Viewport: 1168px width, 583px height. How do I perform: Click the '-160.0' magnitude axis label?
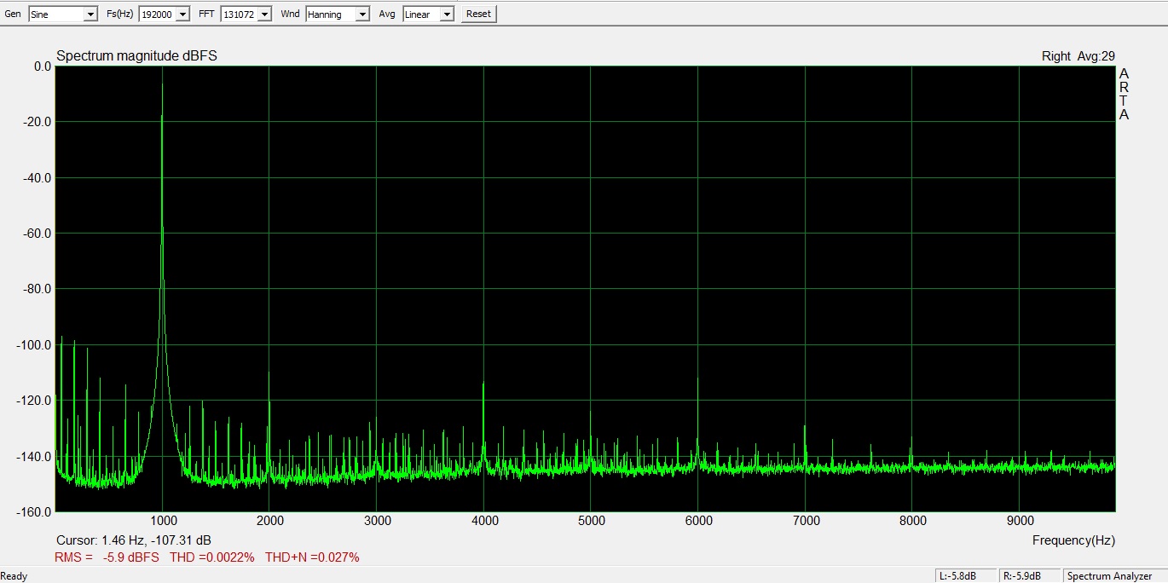point(34,512)
